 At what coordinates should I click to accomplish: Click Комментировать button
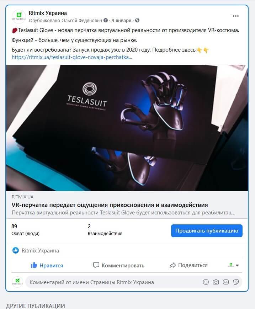coord(119,265)
